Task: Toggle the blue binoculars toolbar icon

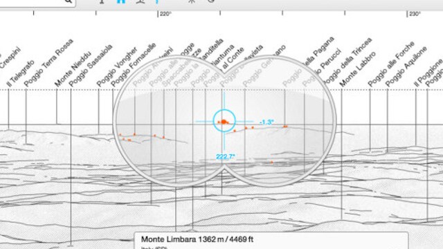Action: point(121,1)
